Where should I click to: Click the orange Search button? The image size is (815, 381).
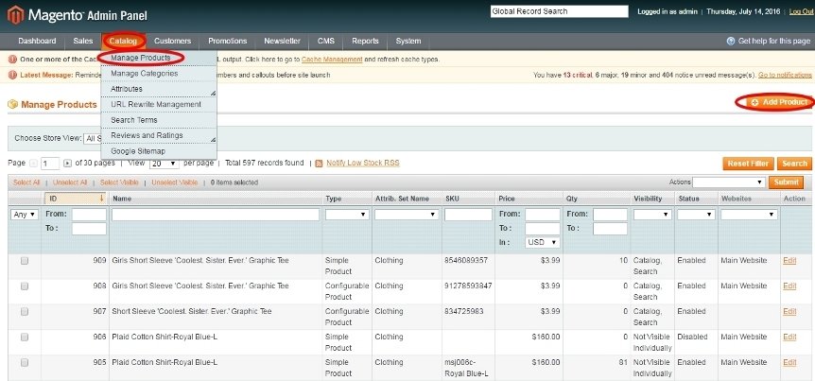794,164
